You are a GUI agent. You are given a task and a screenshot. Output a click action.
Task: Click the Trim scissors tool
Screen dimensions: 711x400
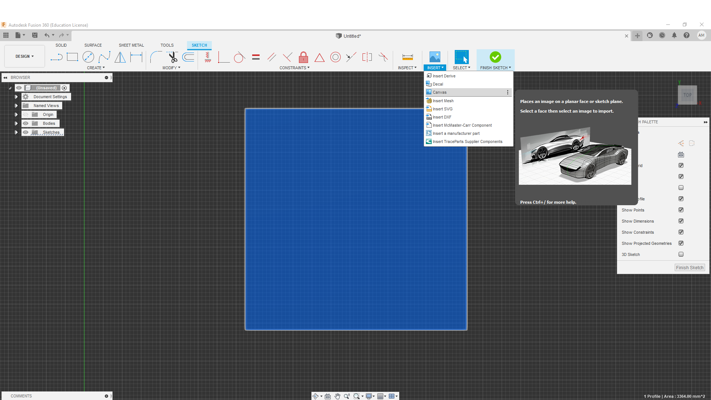pos(173,57)
